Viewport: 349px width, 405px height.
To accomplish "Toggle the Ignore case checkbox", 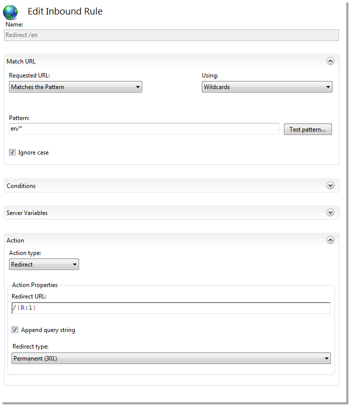I will pos(13,152).
